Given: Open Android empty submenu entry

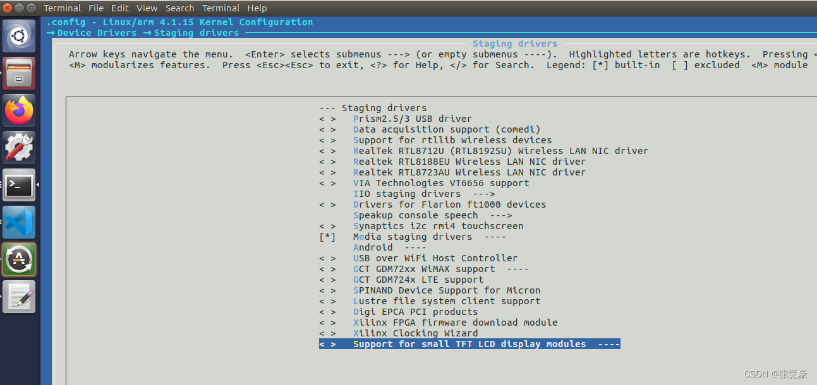Looking at the screenshot, I should coord(390,247).
